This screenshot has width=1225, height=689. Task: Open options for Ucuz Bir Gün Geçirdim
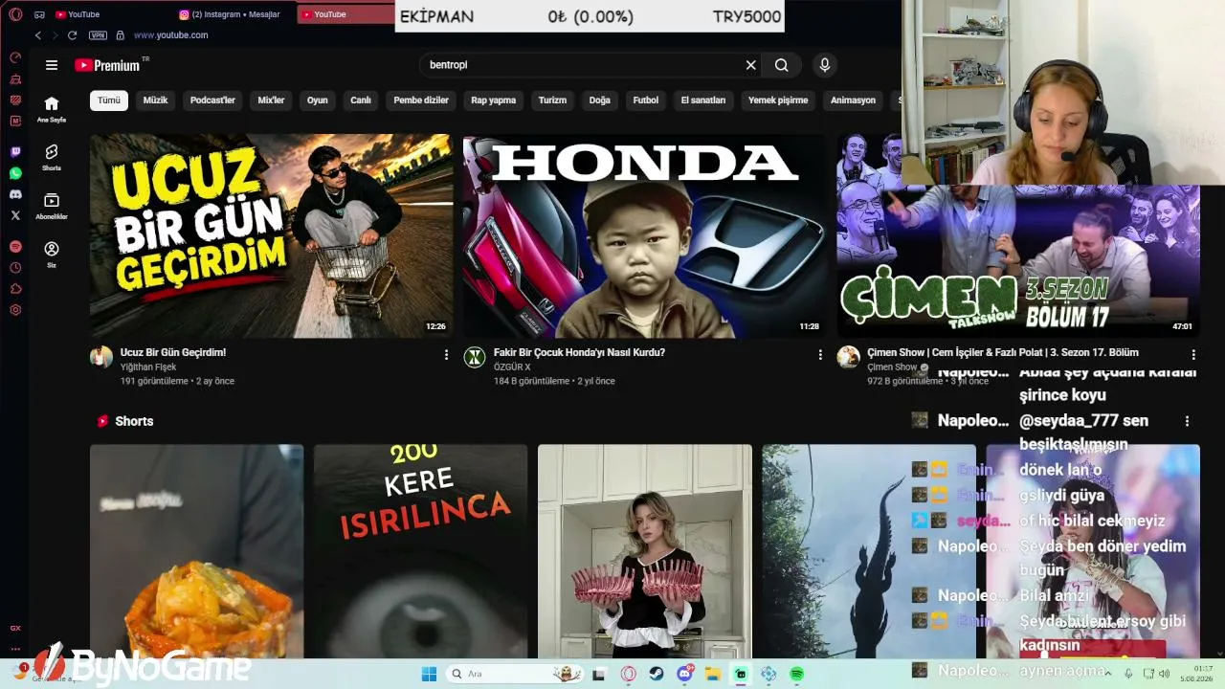click(x=446, y=354)
